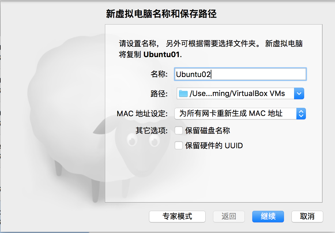Click the MAC address policy up-down arrows
Image resolution: width=335 pixels, height=233 pixels.
301,114
